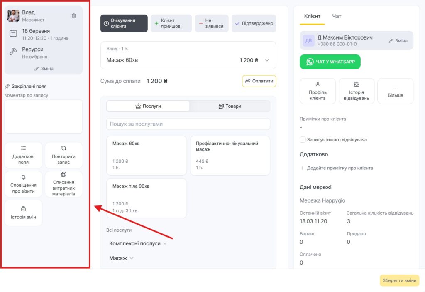Open Історія відвідувань tile
The image size is (425, 292).
(x=357, y=91)
